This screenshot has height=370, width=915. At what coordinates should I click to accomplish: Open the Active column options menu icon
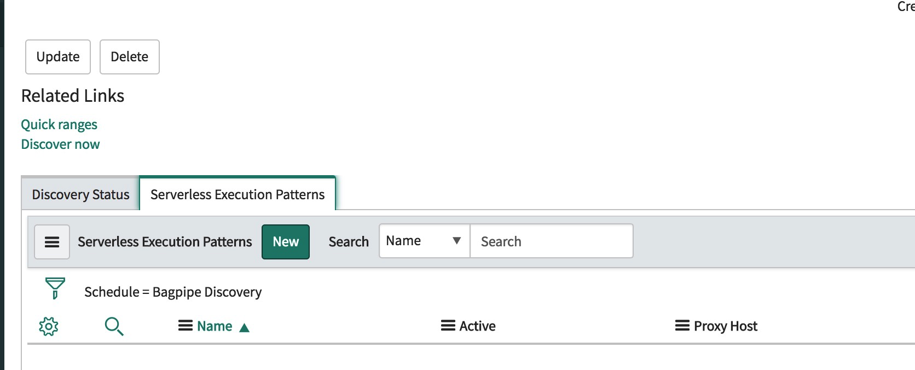coord(448,326)
